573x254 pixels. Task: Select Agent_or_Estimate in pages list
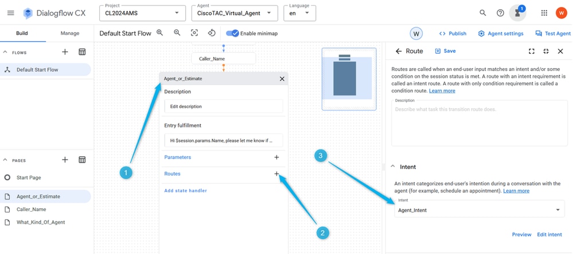(x=45, y=196)
